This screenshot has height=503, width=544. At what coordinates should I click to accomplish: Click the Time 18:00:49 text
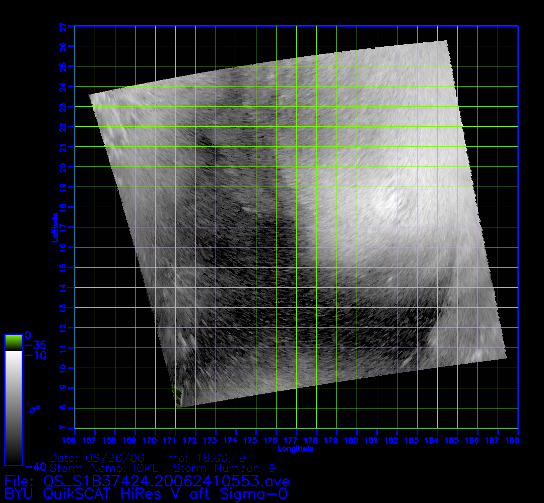202,458
